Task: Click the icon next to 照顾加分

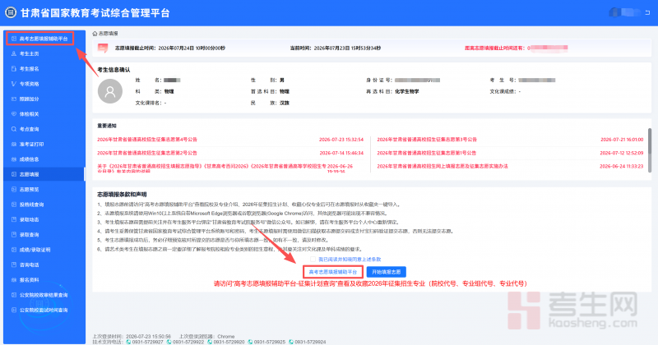Action: pyautogui.click(x=14, y=99)
